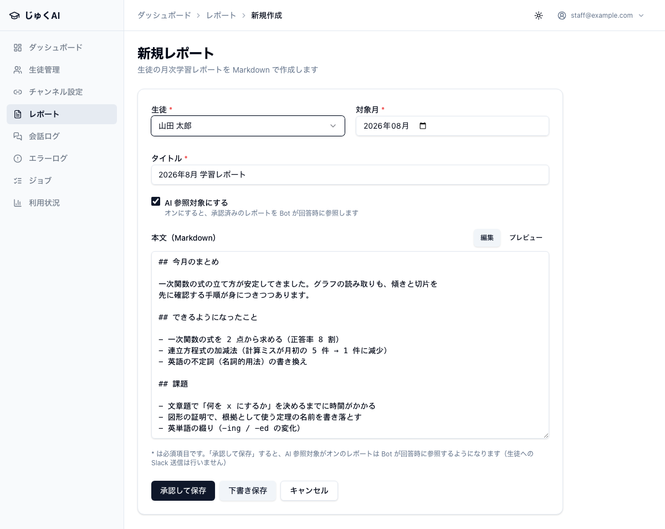Click the 連立方程式の加減法 bullet line

(x=275, y=350)
